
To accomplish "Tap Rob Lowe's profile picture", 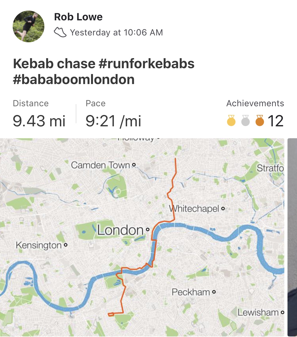I will (x=29, y=26).
